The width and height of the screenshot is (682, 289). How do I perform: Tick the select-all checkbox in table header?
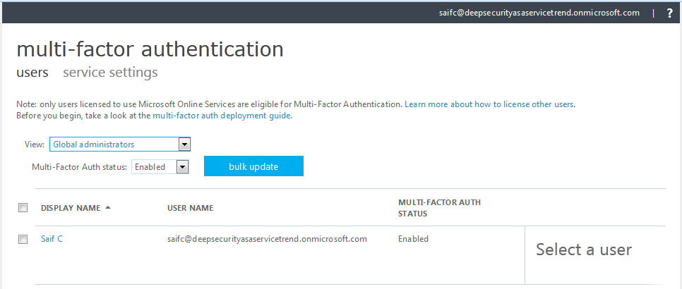click(23, 208)
